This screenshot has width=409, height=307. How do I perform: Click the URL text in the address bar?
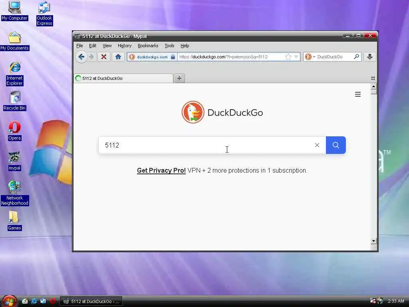tap(223, 57)
